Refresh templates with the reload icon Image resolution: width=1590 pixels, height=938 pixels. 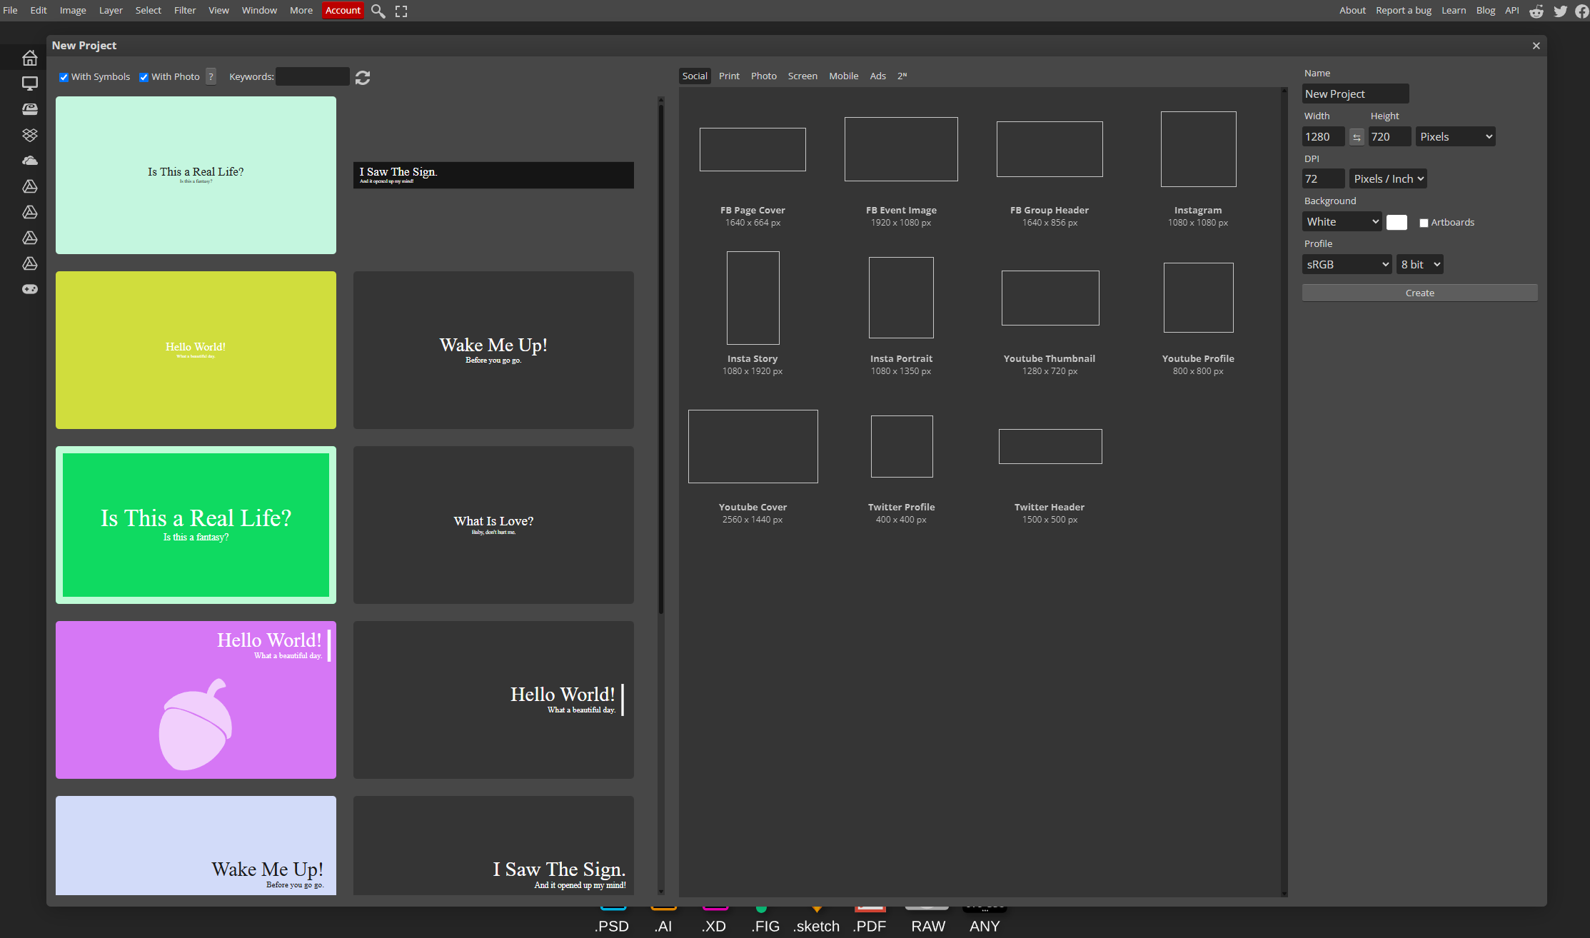[x=363, y=77]
